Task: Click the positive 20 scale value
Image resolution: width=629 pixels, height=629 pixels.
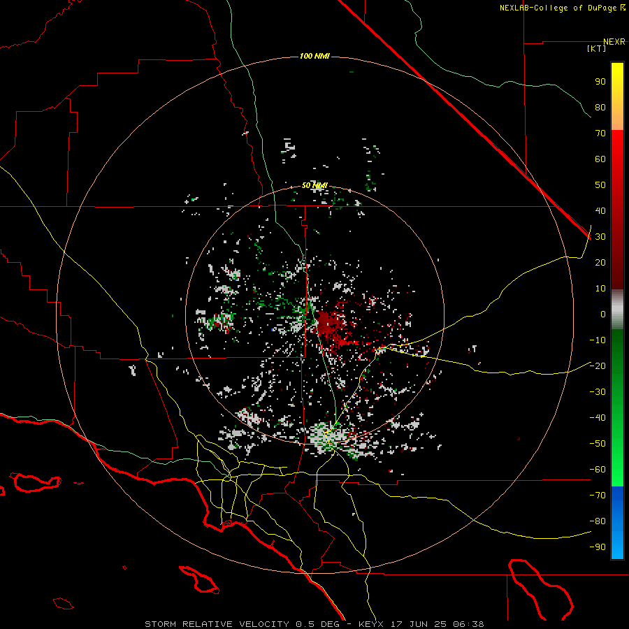Action: (x=600, y=263)
